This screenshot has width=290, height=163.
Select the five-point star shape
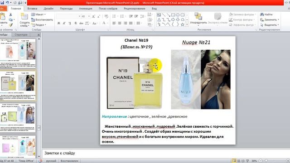(183, 24)
